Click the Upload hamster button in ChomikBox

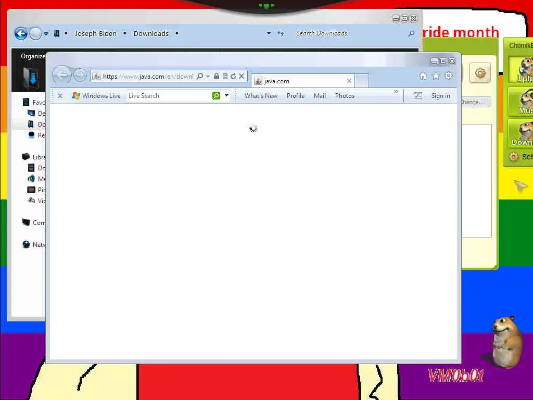(521, 70)
